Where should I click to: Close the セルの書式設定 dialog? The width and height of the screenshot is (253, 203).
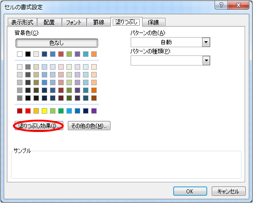(x=238, y=5)
